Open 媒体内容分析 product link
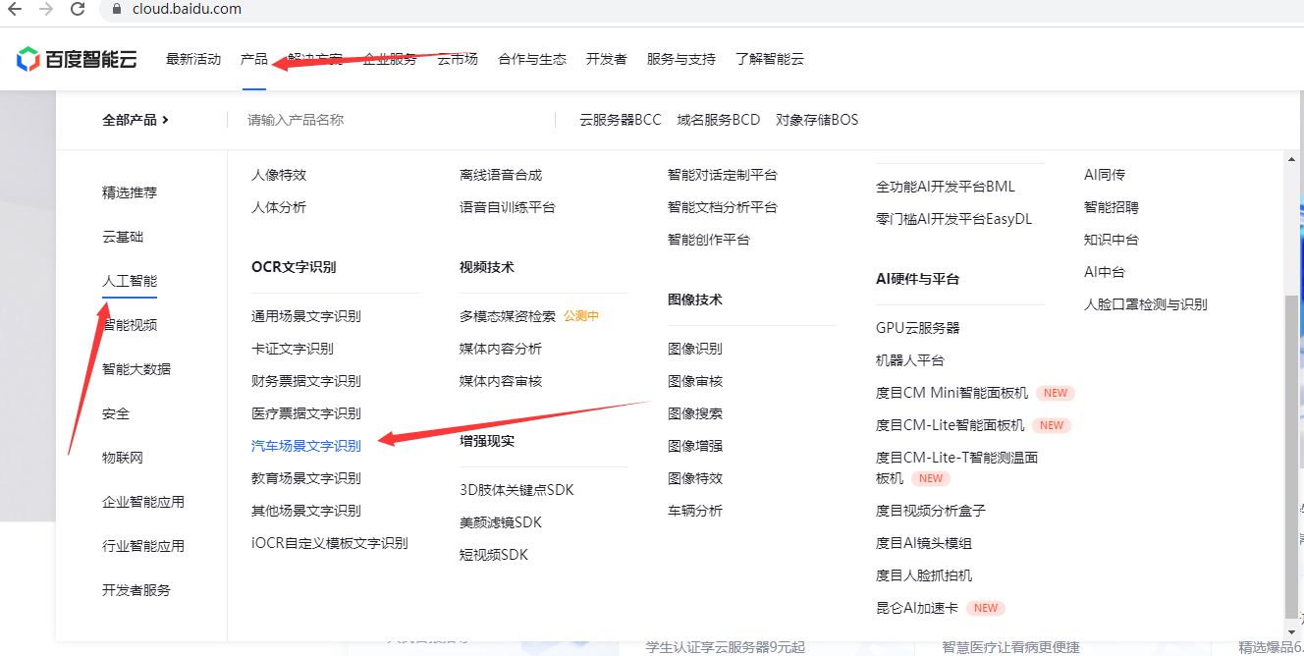Image resolution: width=1304 pixels, height=656 pixels. (x=501, y=349)
